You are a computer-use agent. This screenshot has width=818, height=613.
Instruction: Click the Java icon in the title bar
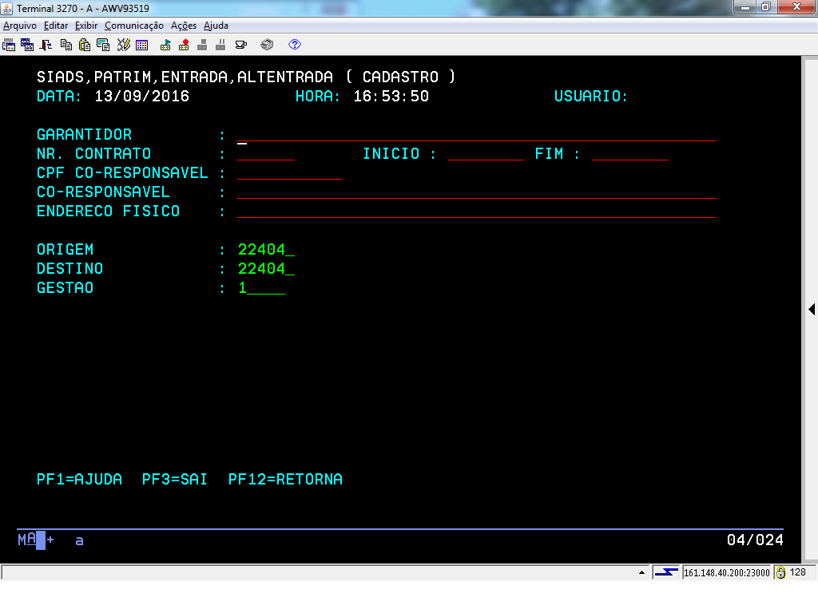click(x=6, y=8)
